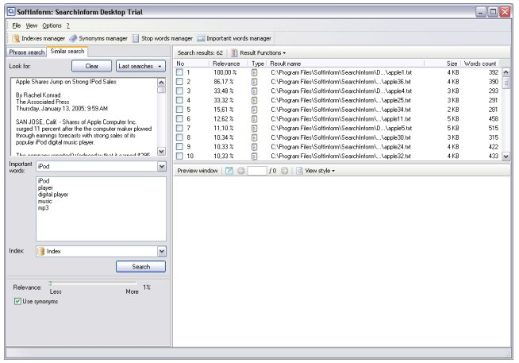Click file type icon for apple1.txt
The height and width of the screenshot is (363, 519).
pos(254,72)
